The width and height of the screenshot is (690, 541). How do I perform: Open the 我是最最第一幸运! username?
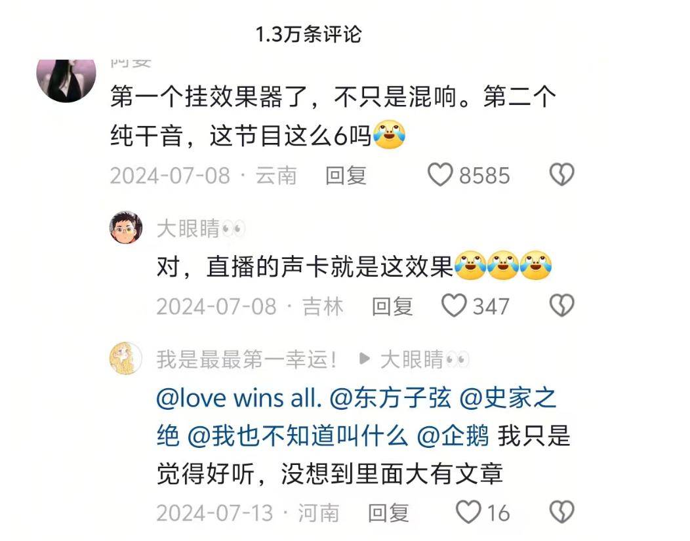point(247,359)
